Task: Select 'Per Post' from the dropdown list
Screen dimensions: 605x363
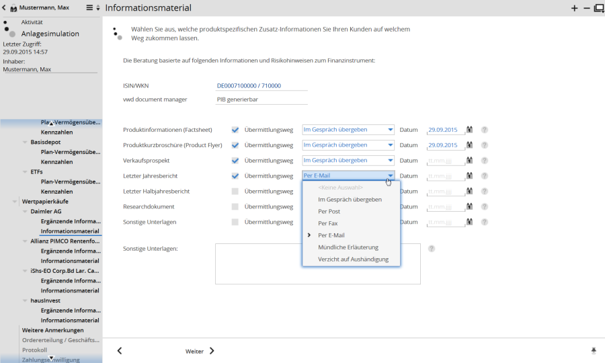Action: [329, 211]
